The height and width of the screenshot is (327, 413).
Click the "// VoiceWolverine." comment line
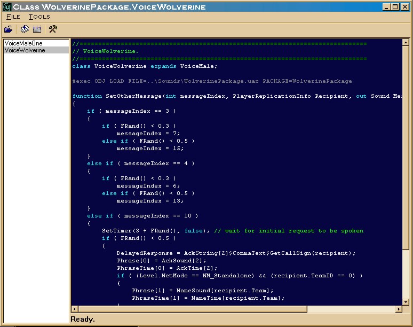[105, 51]
